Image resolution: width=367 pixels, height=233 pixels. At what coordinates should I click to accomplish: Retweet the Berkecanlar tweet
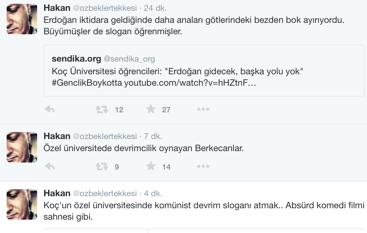tap(102, 166)
